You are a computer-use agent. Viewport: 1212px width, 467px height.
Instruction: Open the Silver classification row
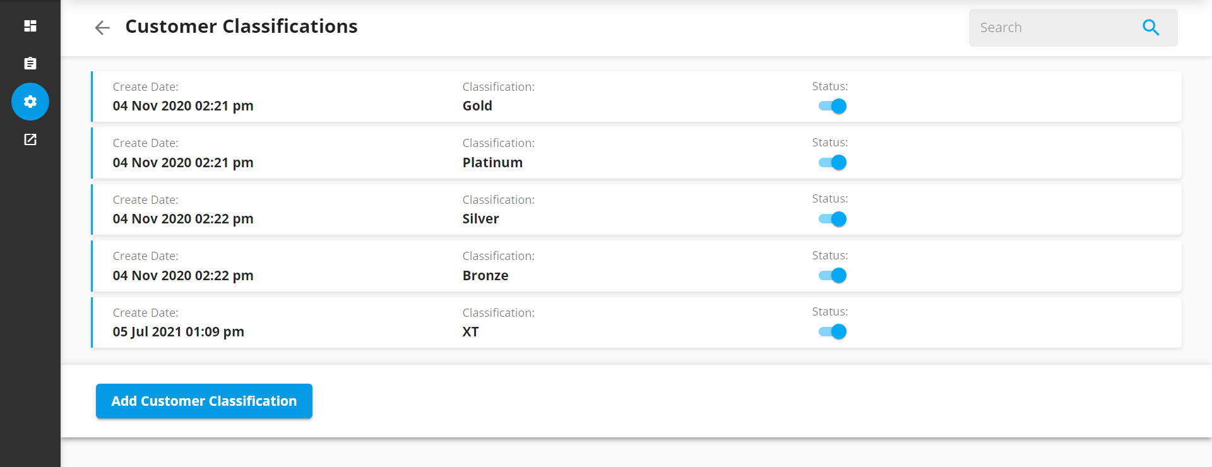636,210
